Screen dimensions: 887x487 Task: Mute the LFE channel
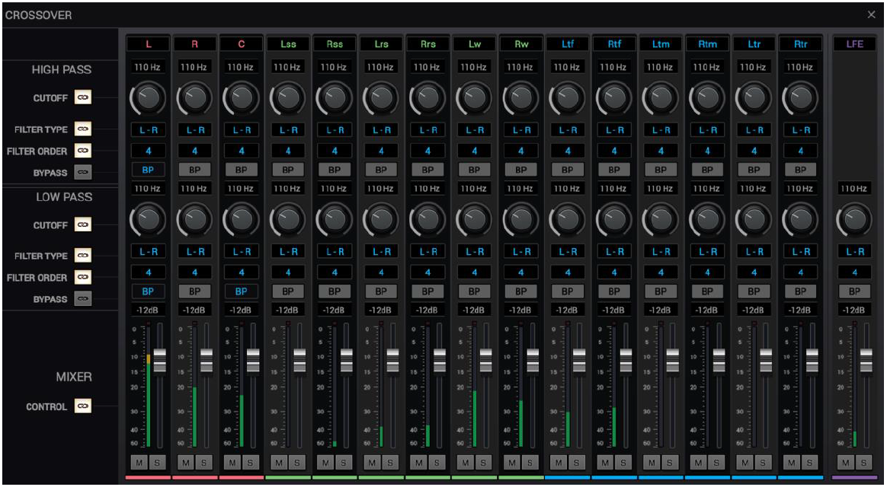coord(846,462)
